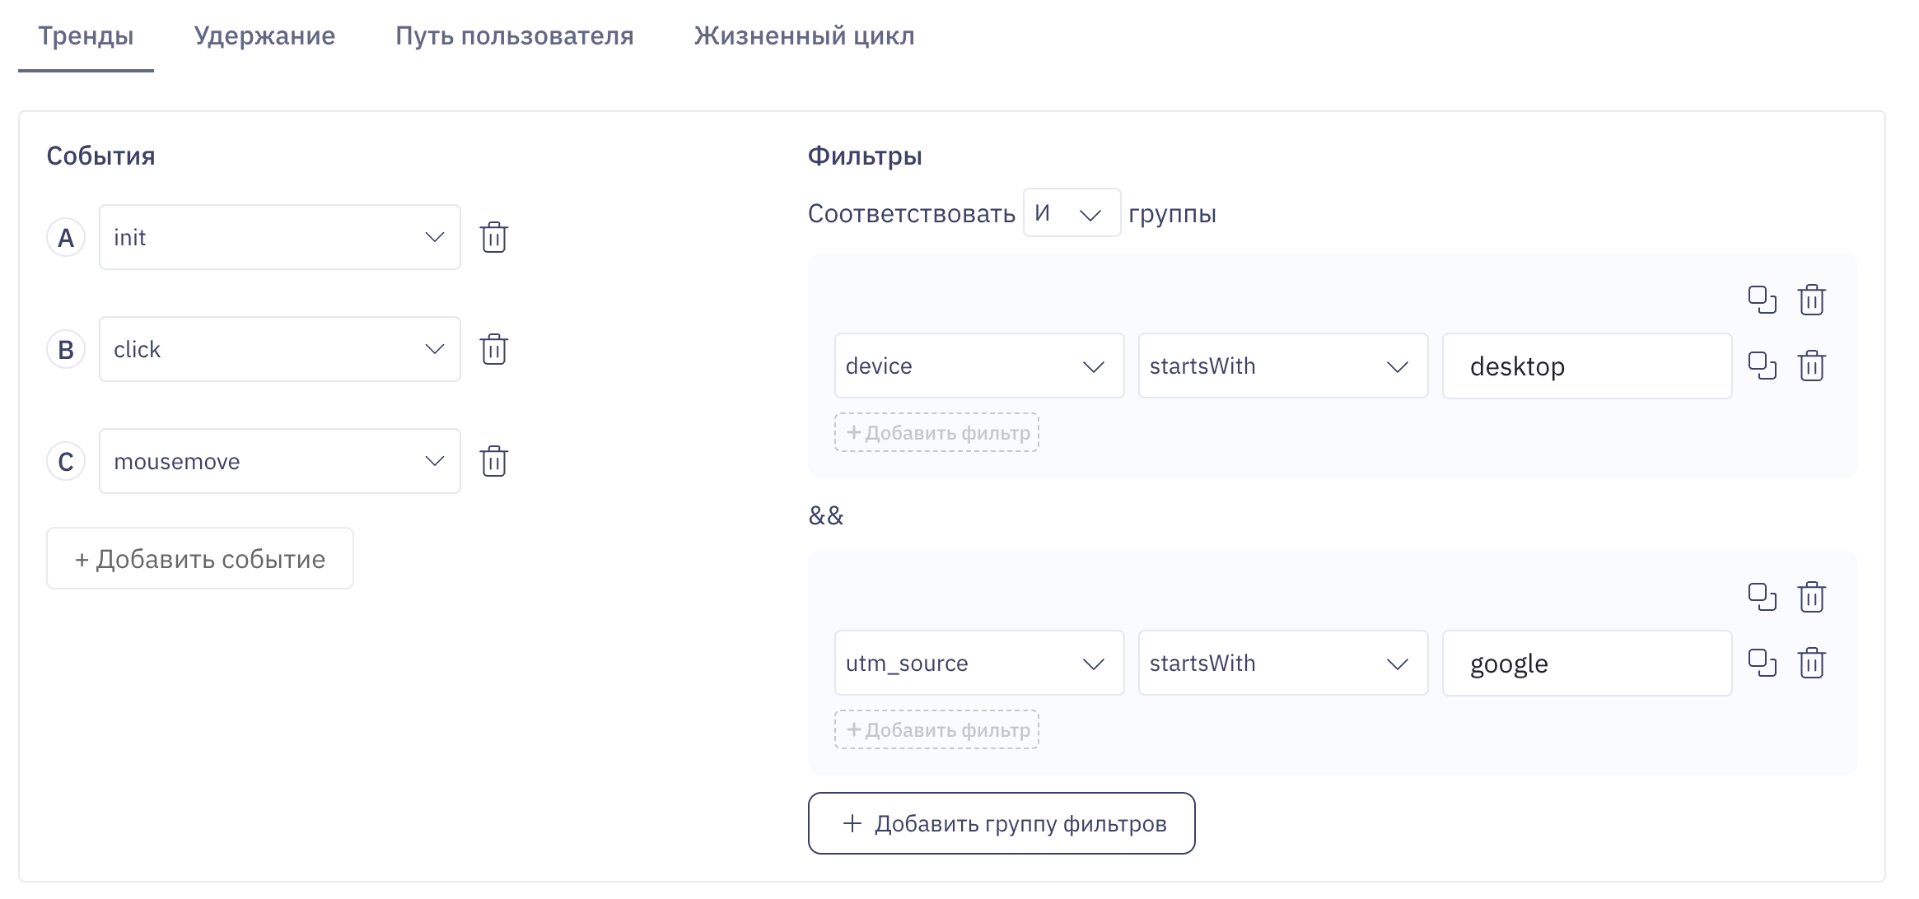Viewport: 1919px width, 899px height.
Task: Click the google value input field
Action: (x=1586, y=663)
